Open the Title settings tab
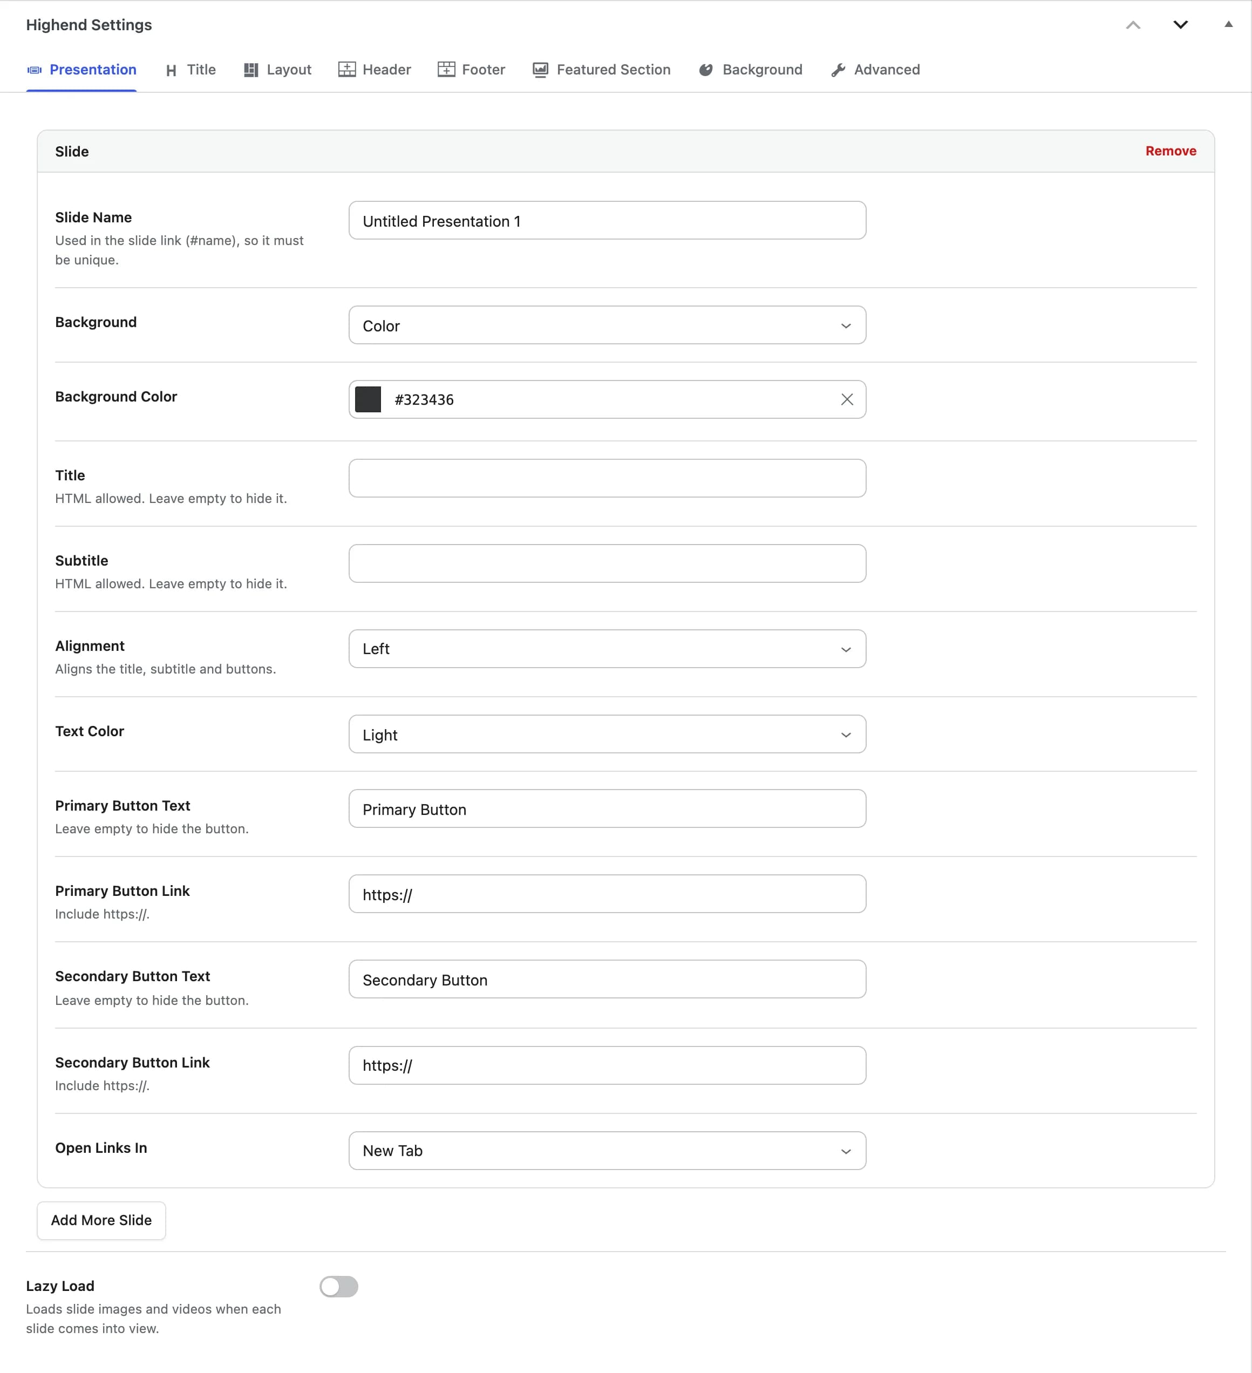This screenshot has height=1373, width=1252. [x=190, y=70]
